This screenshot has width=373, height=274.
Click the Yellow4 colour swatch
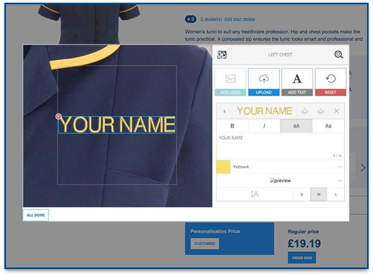click(223, 167)
